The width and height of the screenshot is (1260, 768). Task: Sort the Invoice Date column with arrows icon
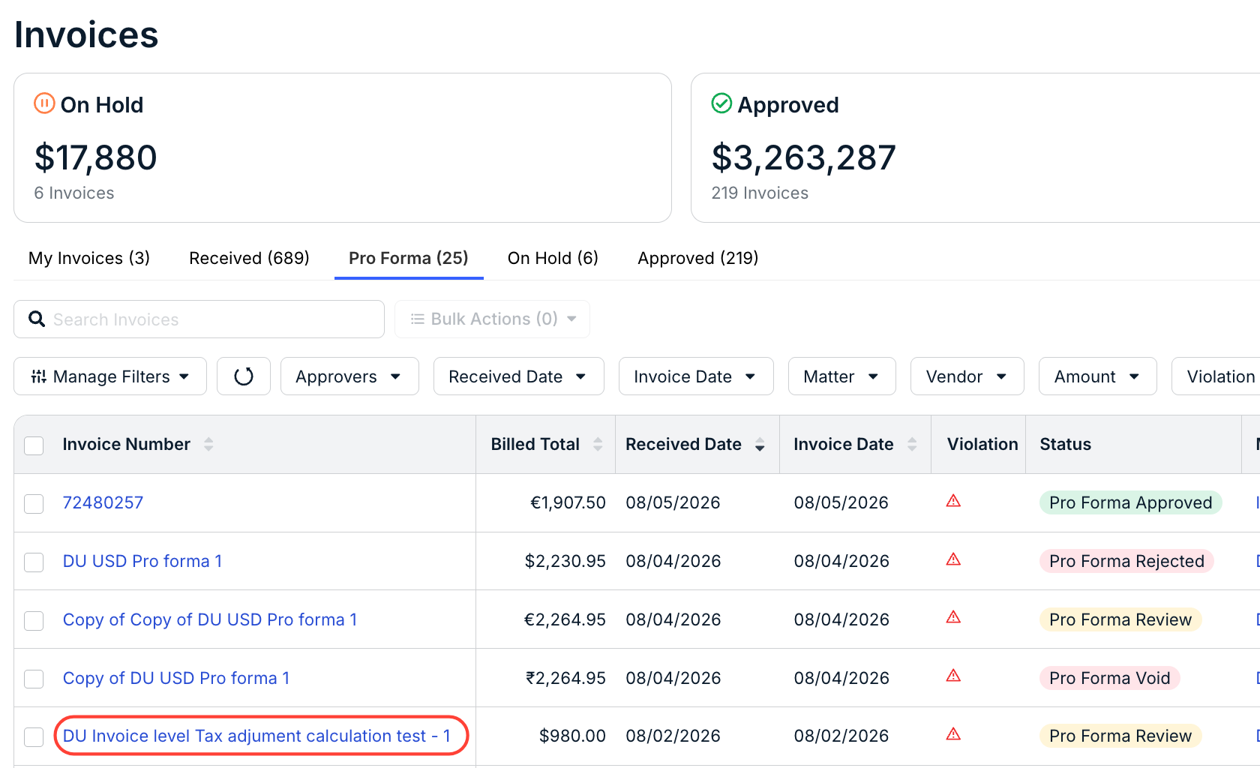[912, 444]
